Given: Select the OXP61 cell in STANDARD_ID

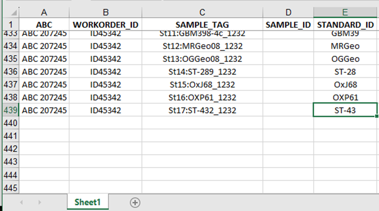Looking at the screenshot, I should [345, 97].
